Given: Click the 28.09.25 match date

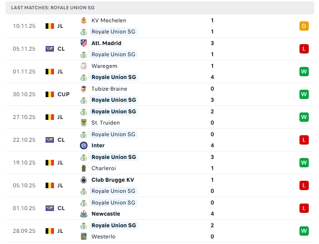Looking at the screenshot, I should pyautogui.click(x=24, y=231).
